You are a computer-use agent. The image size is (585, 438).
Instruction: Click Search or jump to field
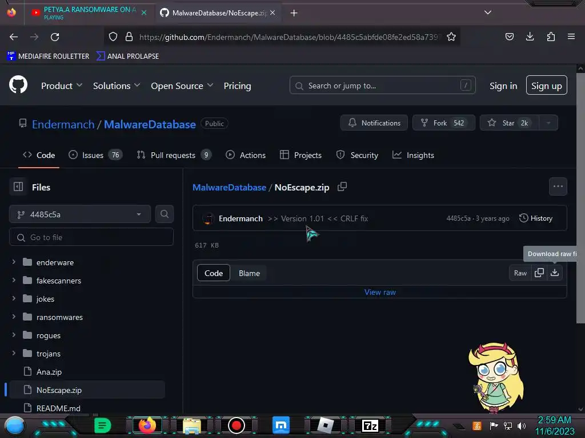382,86
